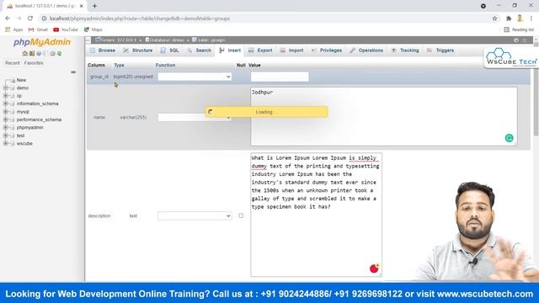
Task: Open Apps shortcut in bookmarks bar
Action: (13, 30)
